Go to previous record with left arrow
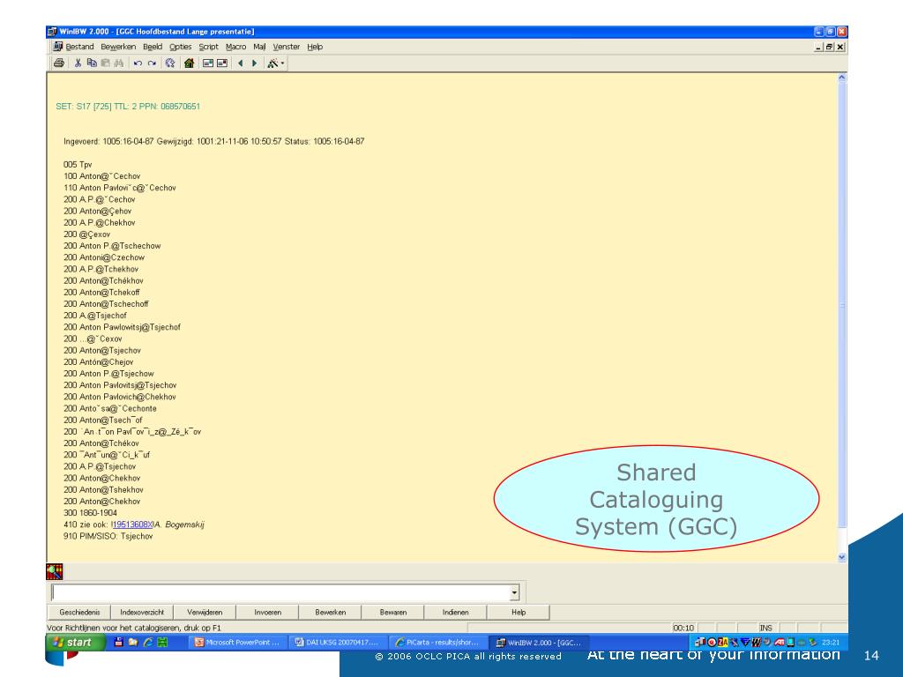The height and width of the screenshot is (677, 903). [240, 63]
